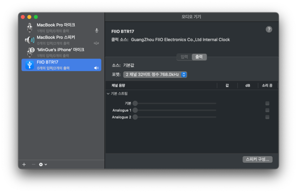The width and height of the screenshot is (297, 193).
Task: Click output speaker indicator on FIIO BTR17
Action: point(96,68)
